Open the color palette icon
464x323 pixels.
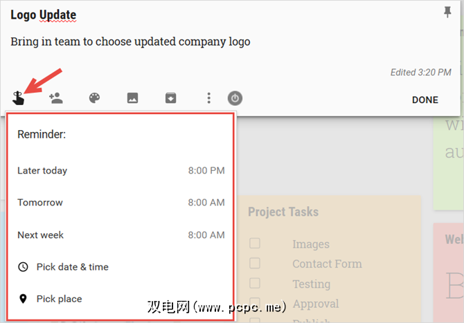tap(94, 98)
